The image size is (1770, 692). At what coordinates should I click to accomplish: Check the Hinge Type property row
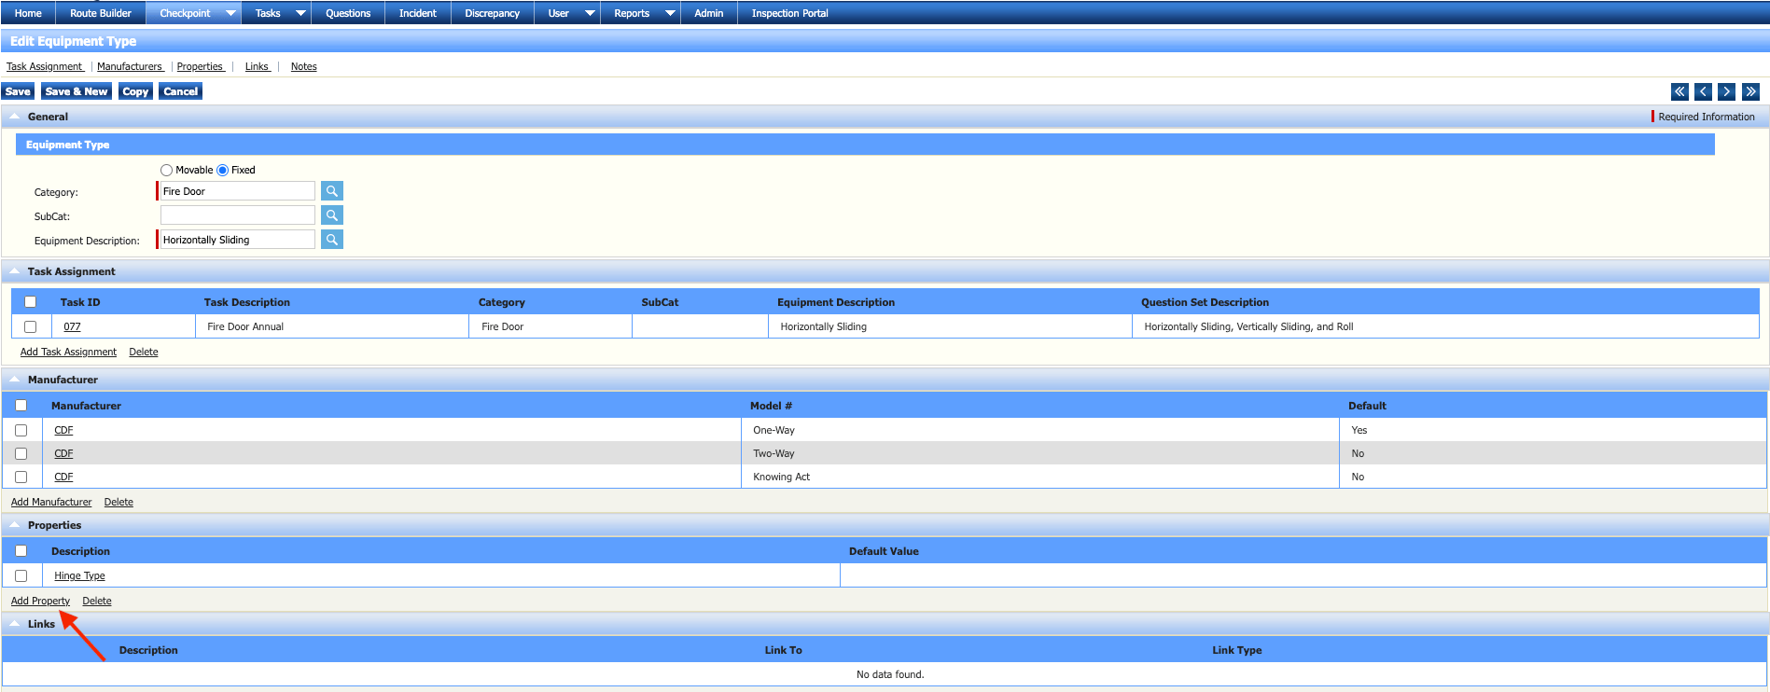[x=21, y=575]
